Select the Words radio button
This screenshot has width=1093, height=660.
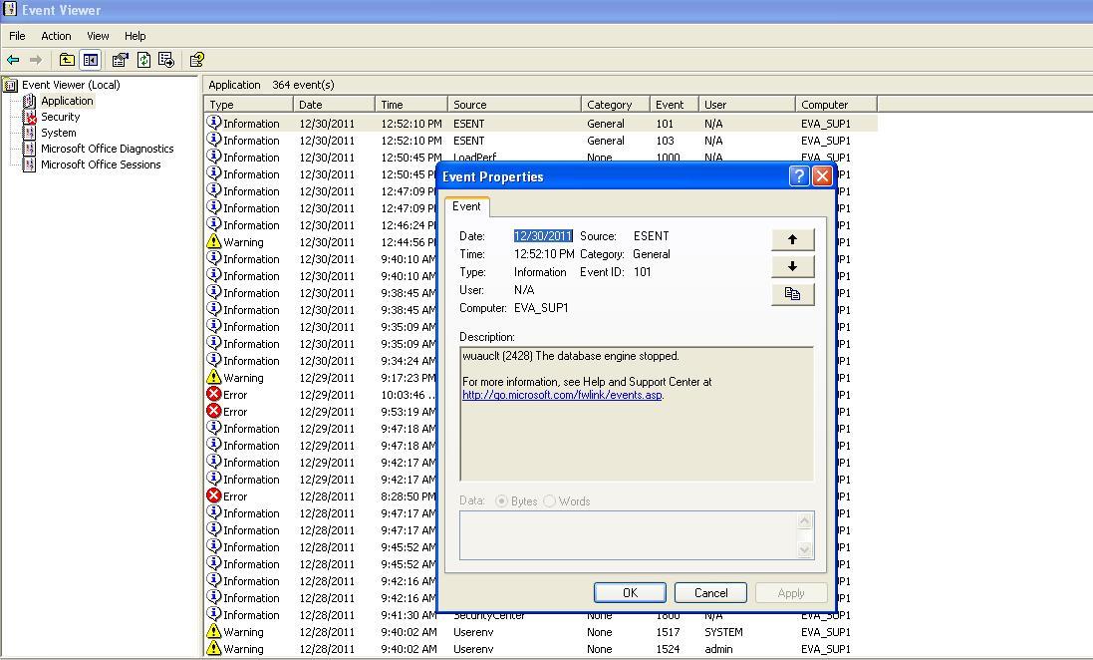pyautogui.click(x=549, y=500)
